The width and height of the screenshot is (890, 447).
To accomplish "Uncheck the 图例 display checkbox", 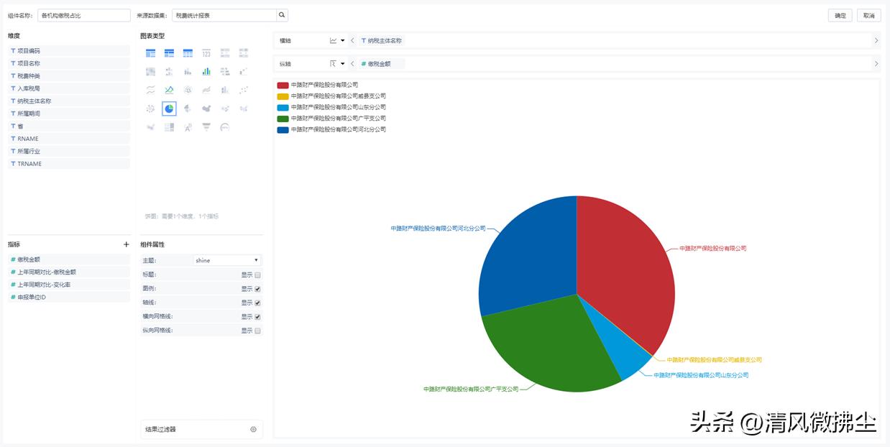I will [257, 289].
